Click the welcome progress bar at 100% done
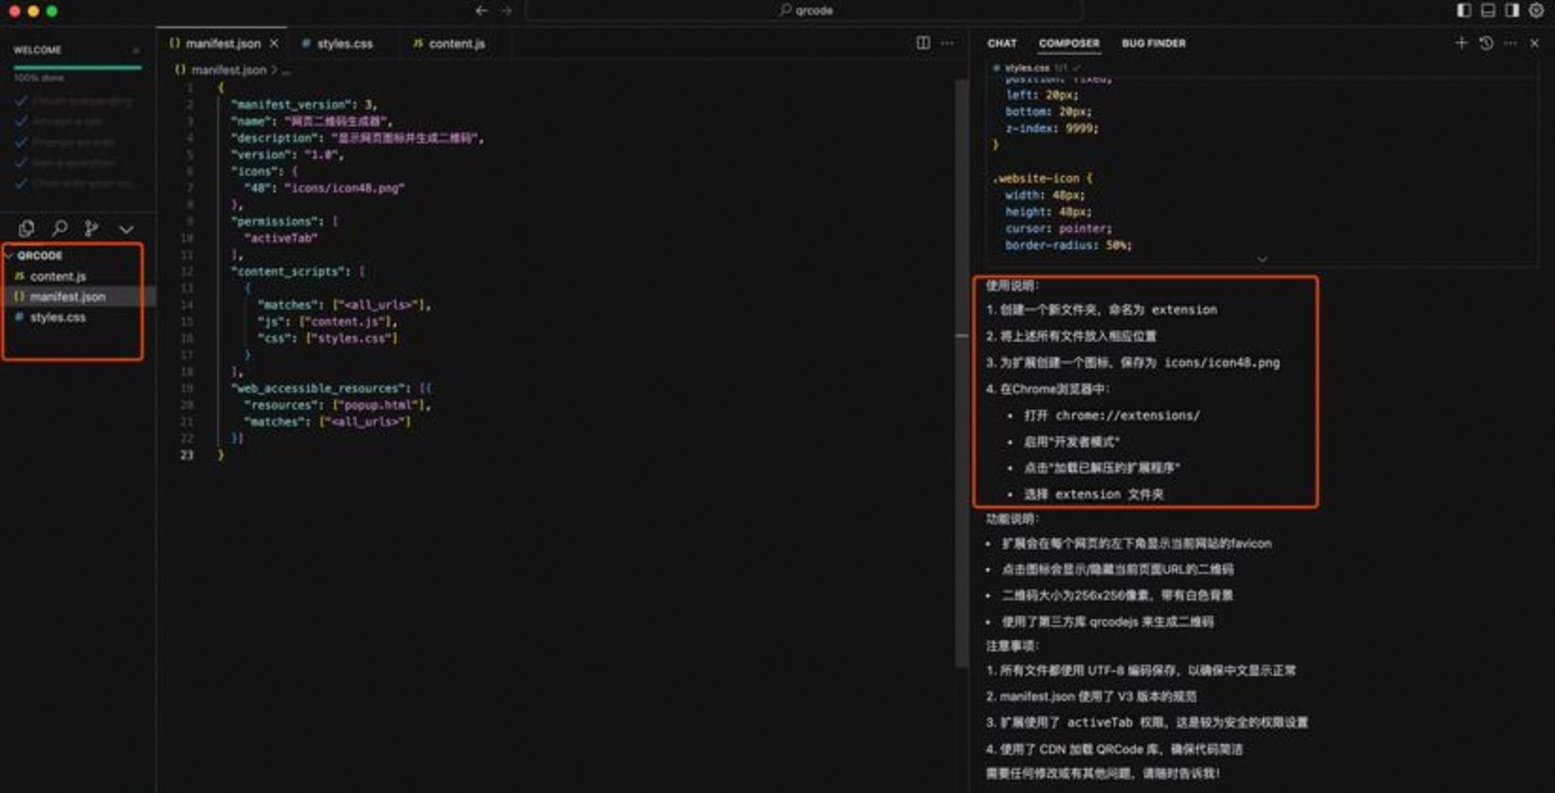 pyautogui.click(x=77, y=68)
